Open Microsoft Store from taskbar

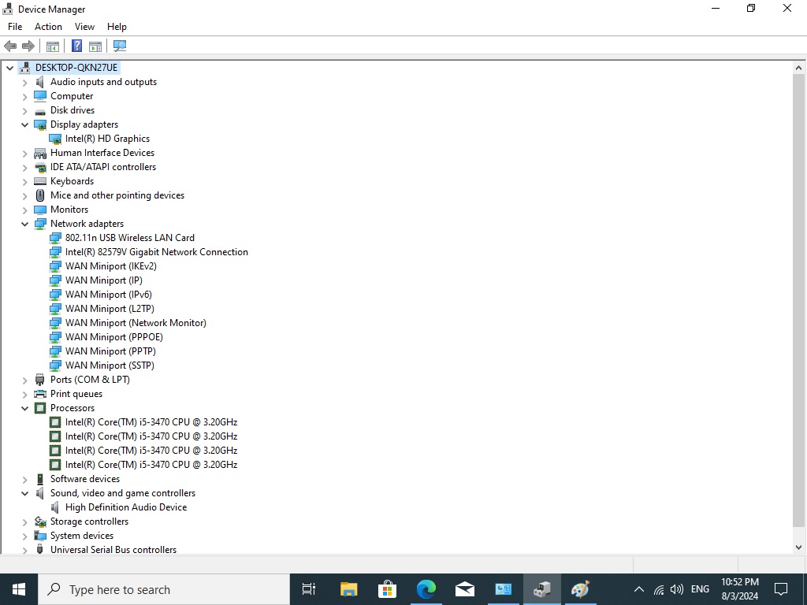[x=387, y=589]
